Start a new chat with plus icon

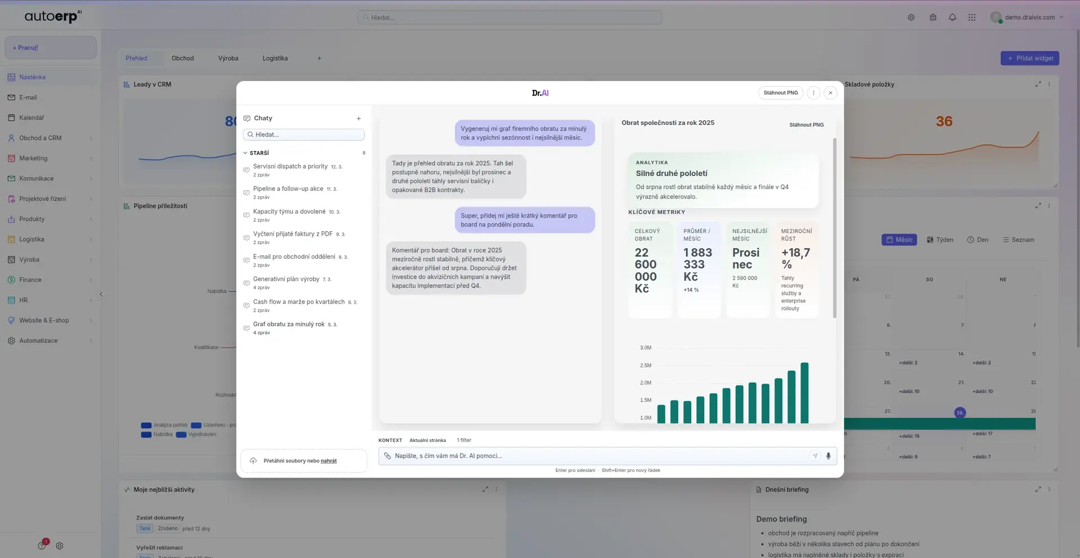pos(358,119)
